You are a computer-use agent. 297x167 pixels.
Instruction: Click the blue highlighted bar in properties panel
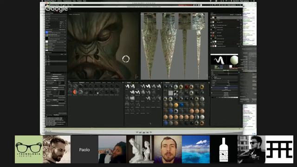coord(225,88)
